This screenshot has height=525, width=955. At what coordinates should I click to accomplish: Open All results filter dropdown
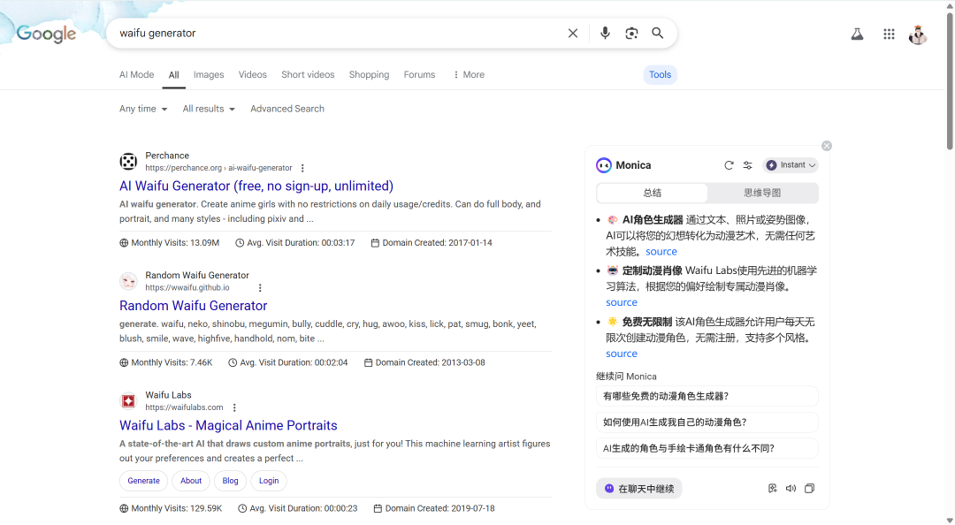pyautogui.click(x=209, y=109)
